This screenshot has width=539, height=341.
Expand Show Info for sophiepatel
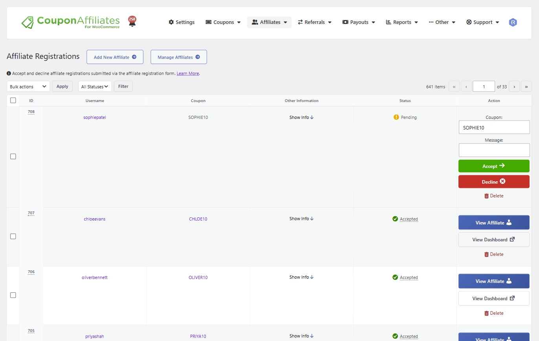(301, 117)
